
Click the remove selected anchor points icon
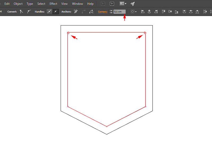[x=76, y=12]
